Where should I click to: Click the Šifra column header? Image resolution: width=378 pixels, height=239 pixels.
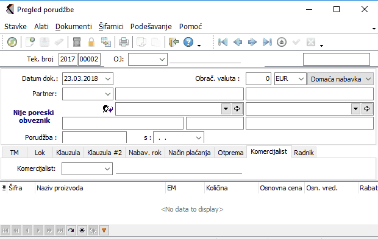click(21, 188)
